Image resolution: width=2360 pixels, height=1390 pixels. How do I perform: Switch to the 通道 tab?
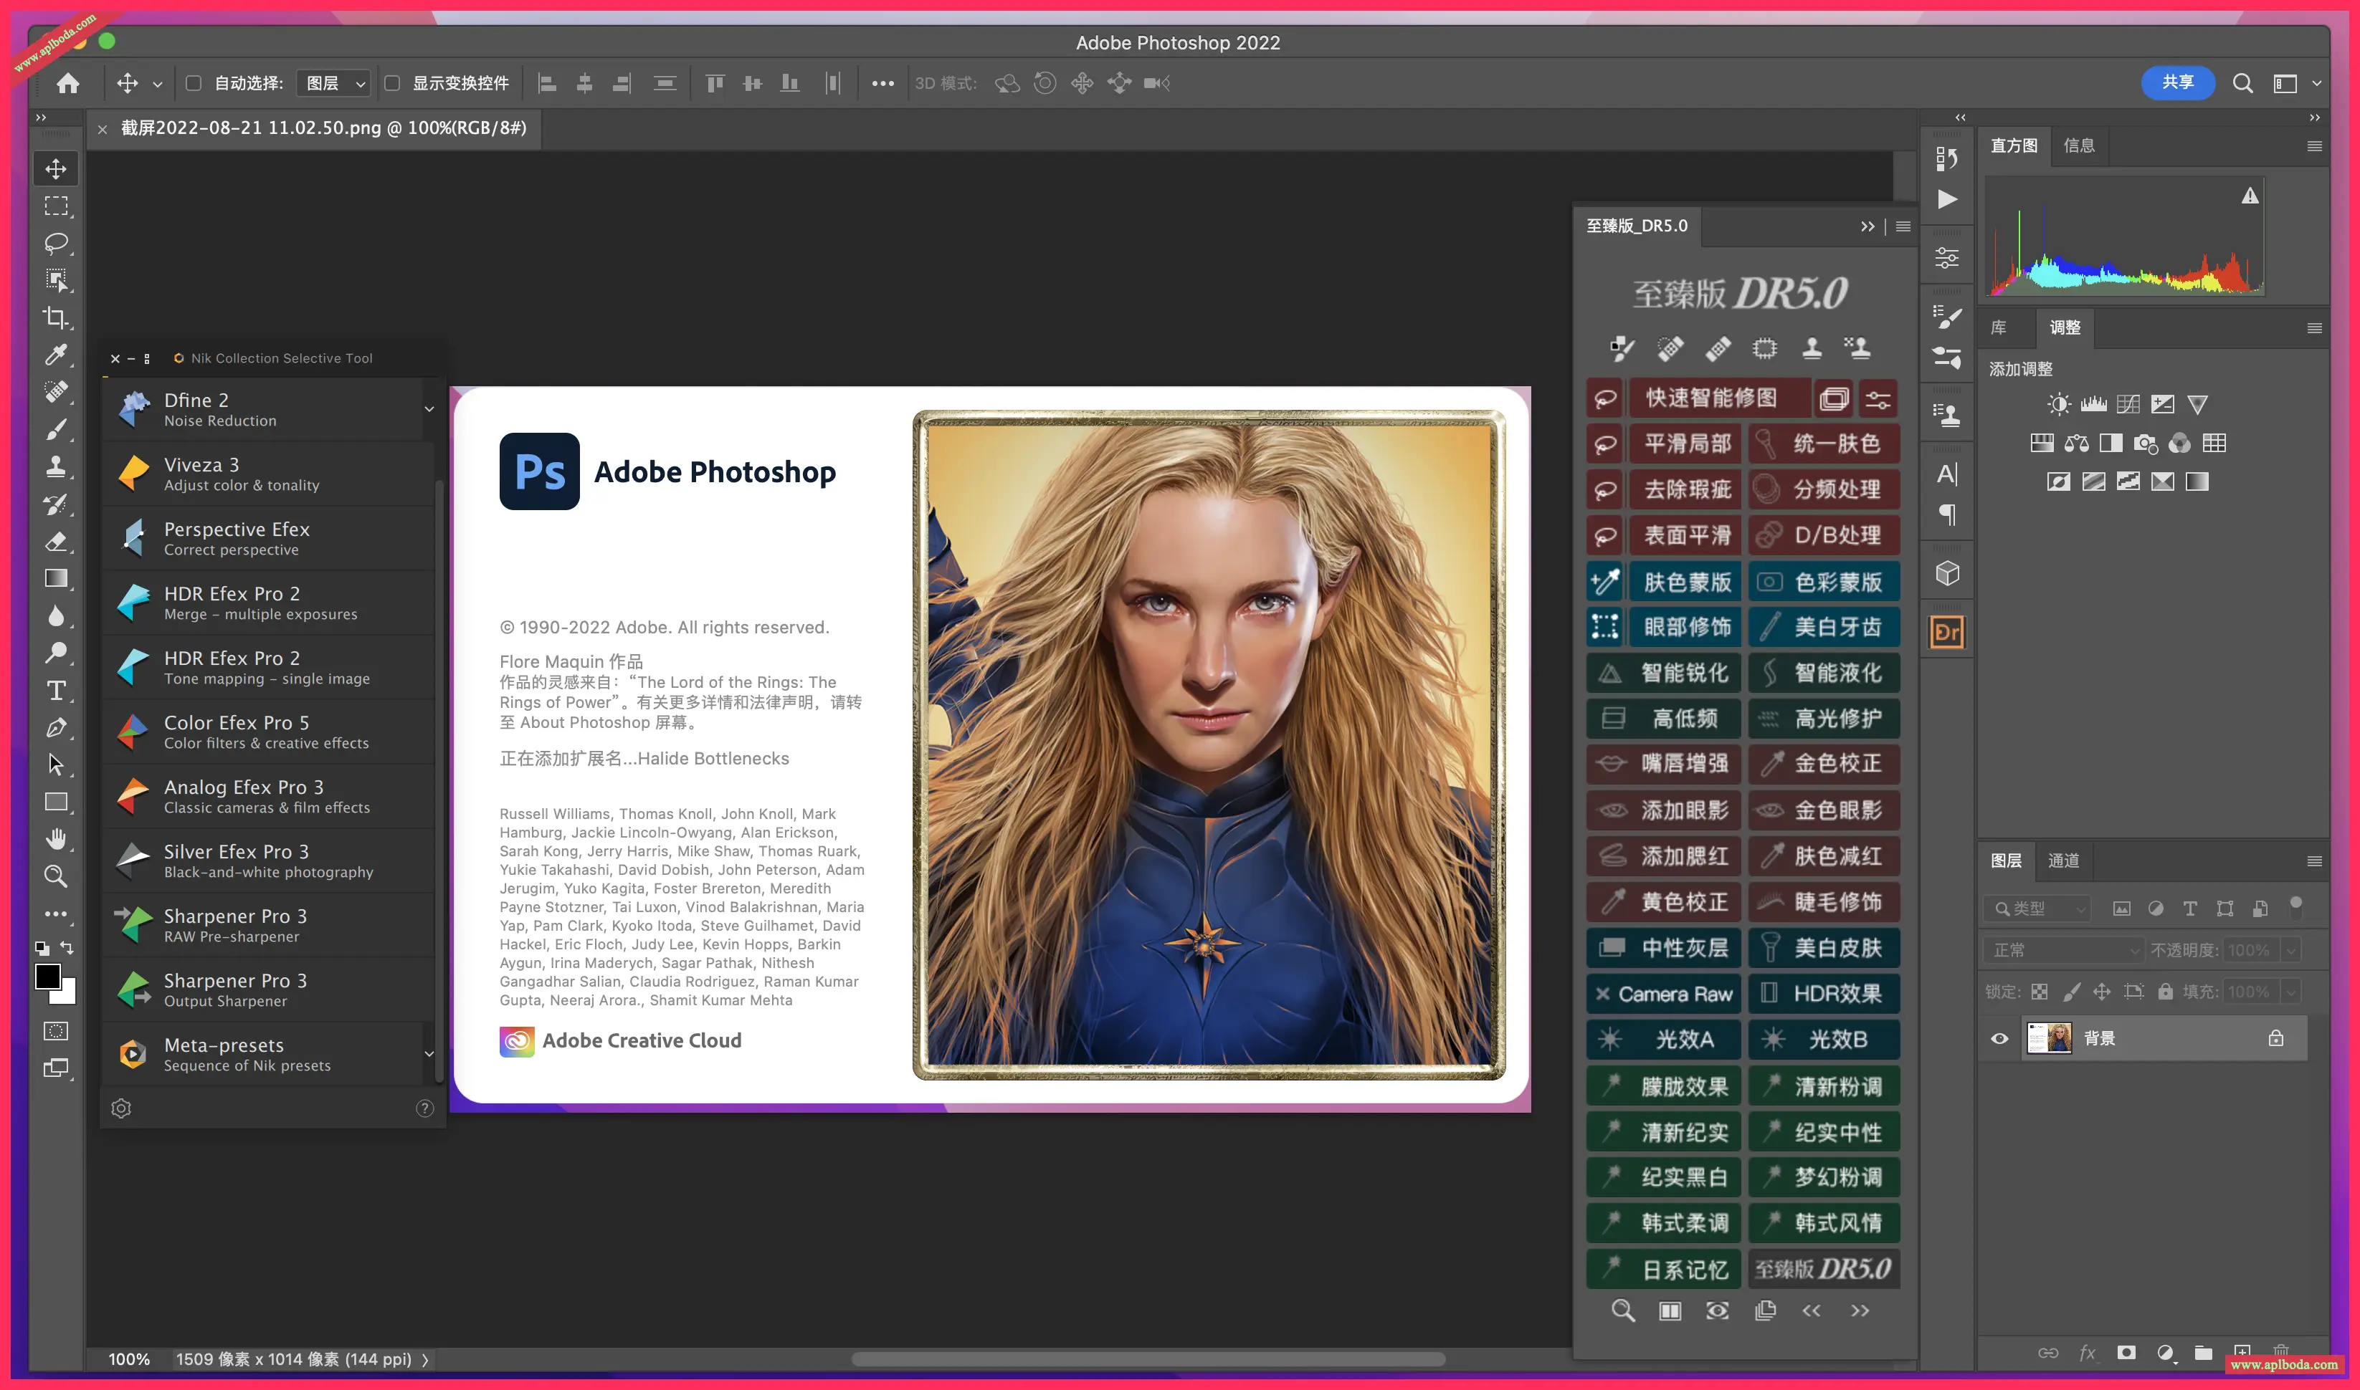click(2063, 860)
